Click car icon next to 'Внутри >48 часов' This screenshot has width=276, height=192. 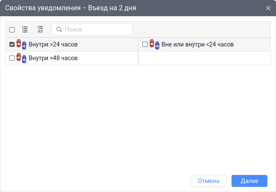point(21,58)
